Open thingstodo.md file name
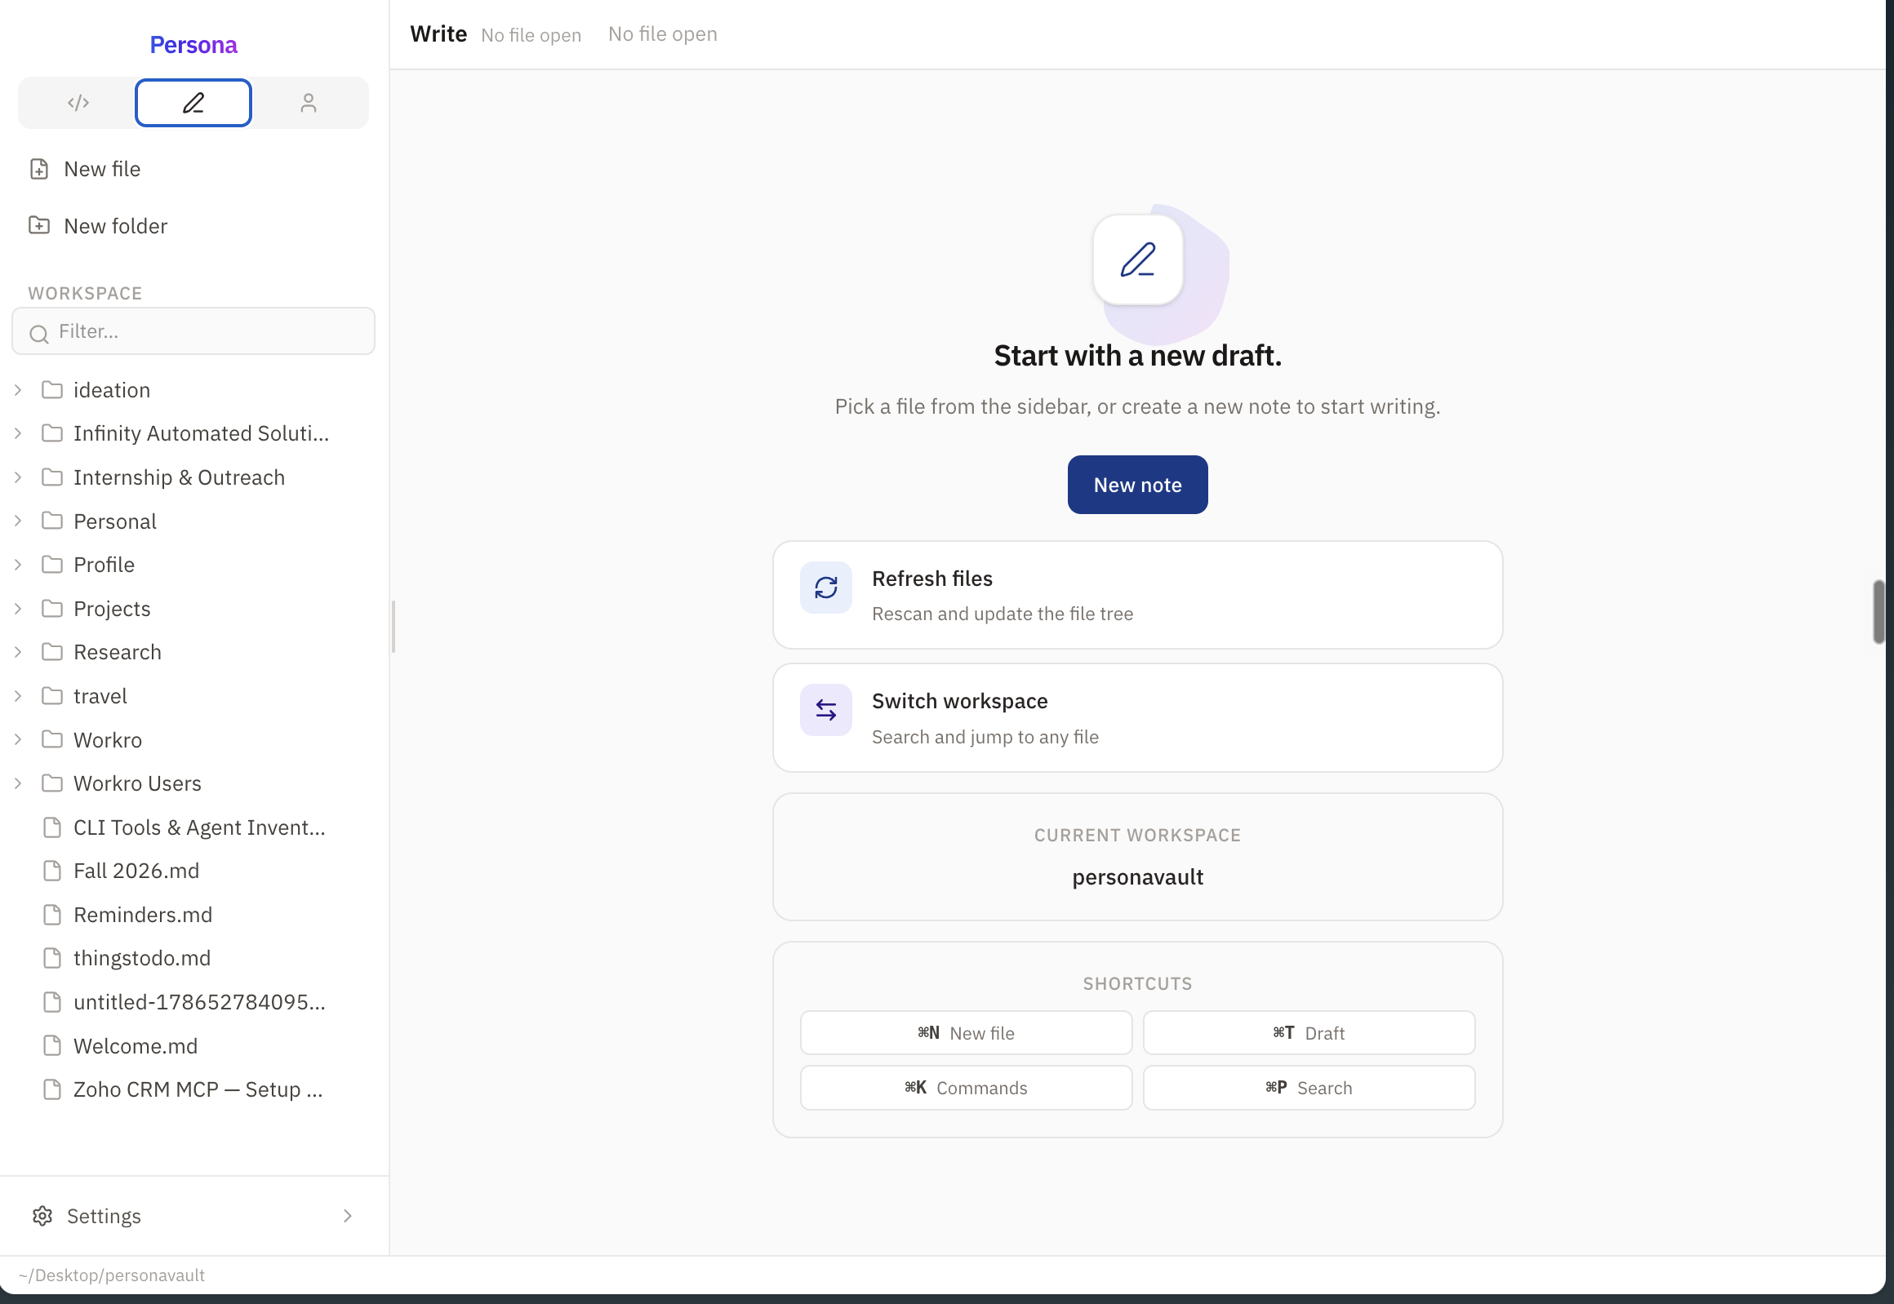1894x1304 pixels. 142,958
